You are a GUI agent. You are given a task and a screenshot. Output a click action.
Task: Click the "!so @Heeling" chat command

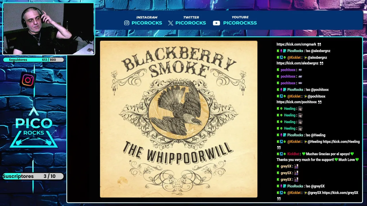coord(315,135)
